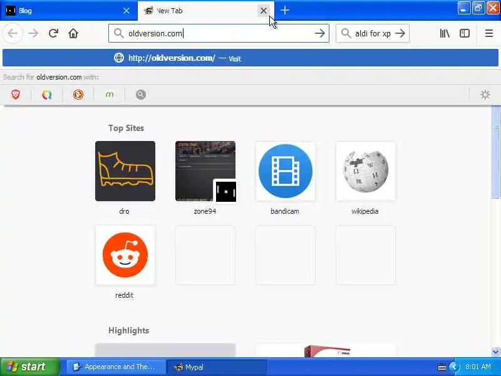Image resolution: width=501 pixels, height=376 pixels.
Task: Click the Highlights section heading
Action: coord(128,330)
